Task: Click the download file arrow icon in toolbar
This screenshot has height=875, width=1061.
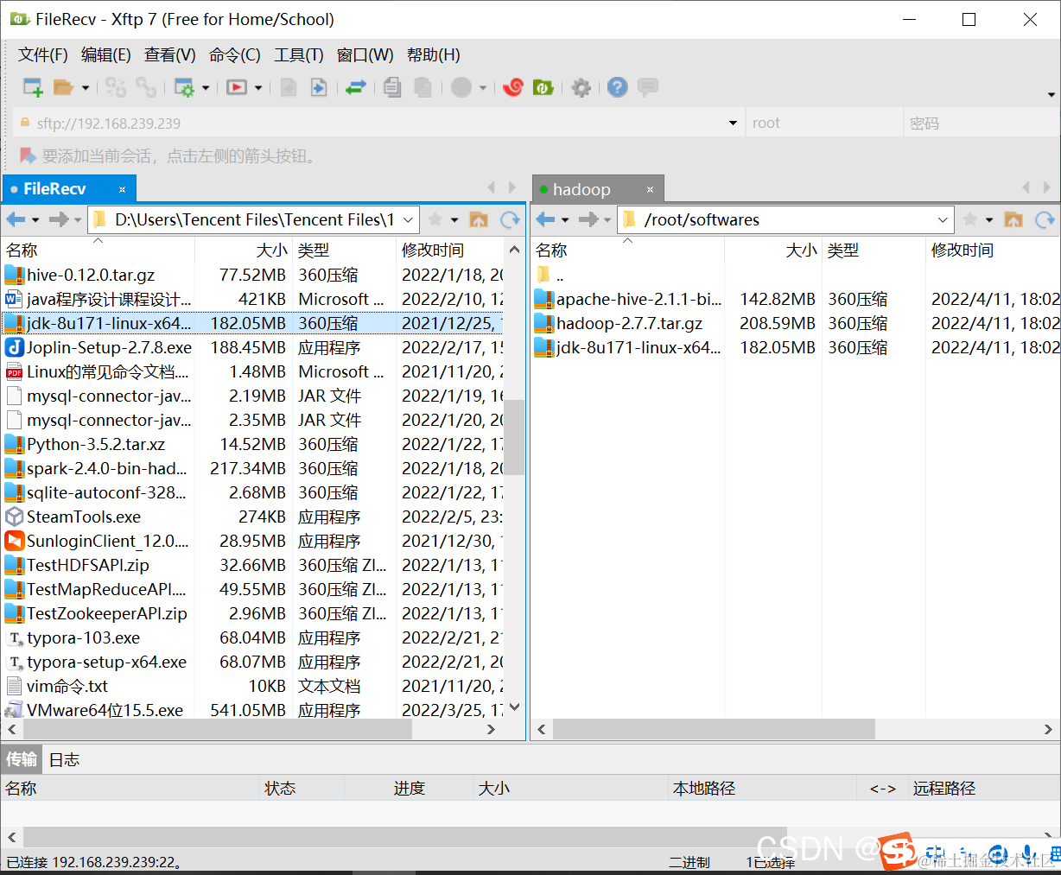Action: pos(319,87)
